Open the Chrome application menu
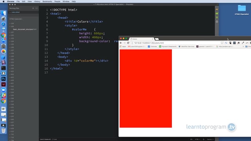 pos(11,2)
